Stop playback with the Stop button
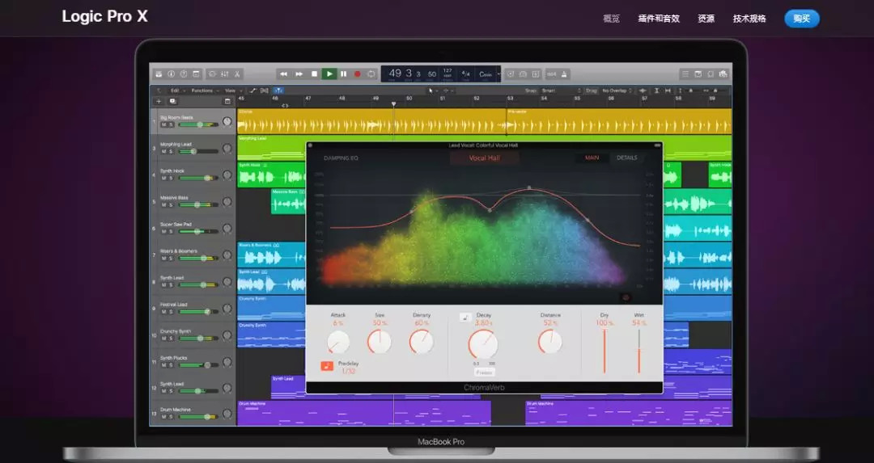This screenshot has width=874, height=463. [314, 74]
